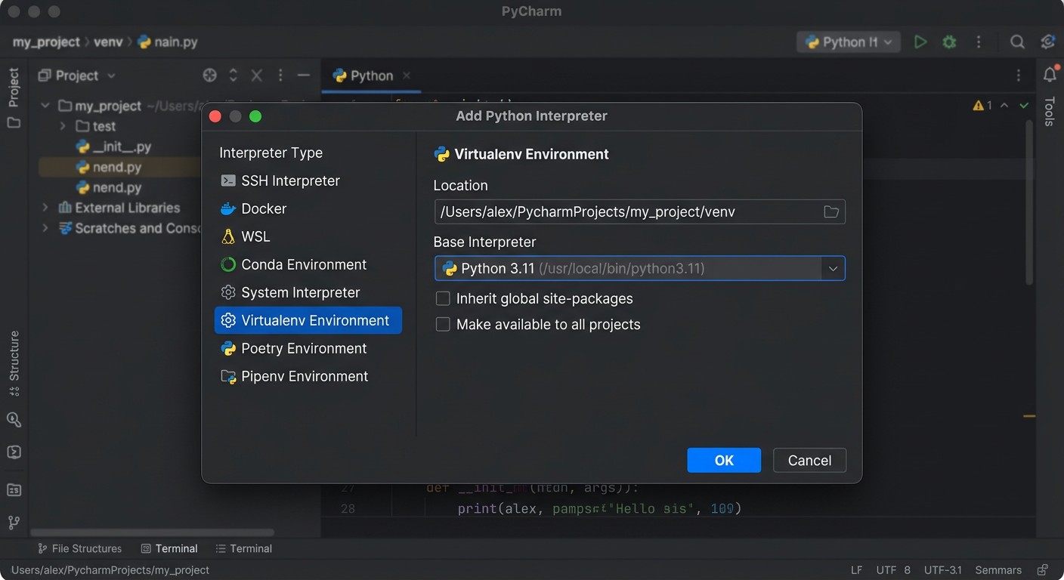
Task: Expand the test folder
Action: [63, 126]
